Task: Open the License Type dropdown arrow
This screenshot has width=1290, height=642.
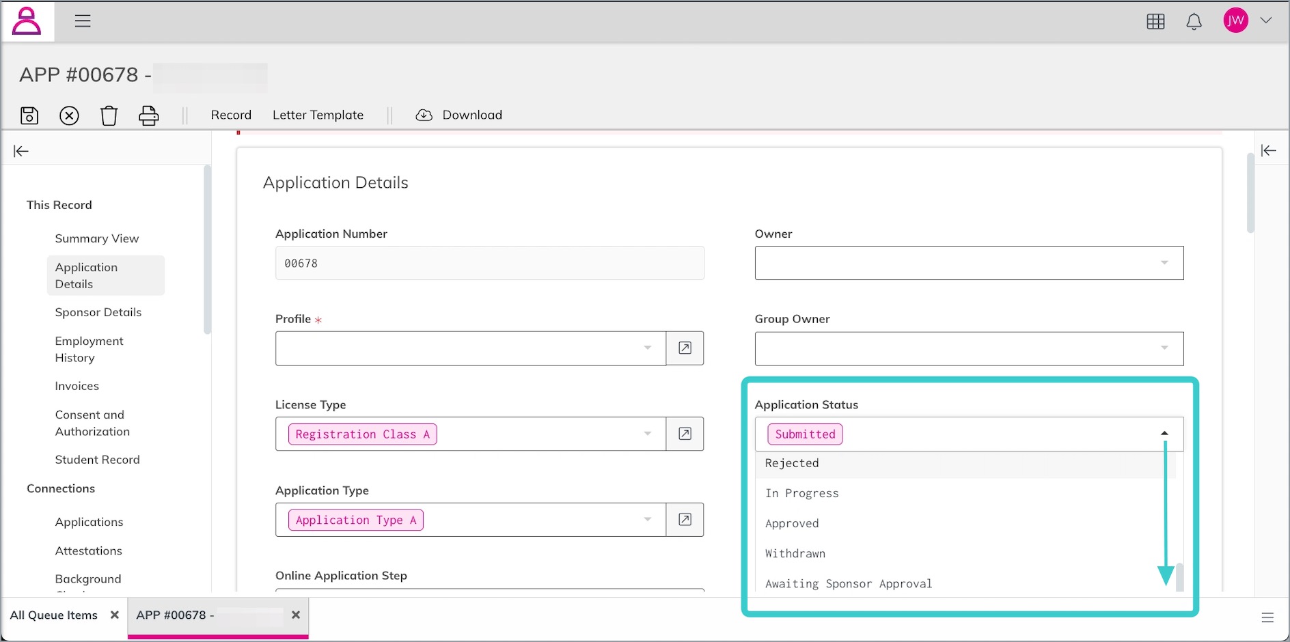Action: point(647,434)
